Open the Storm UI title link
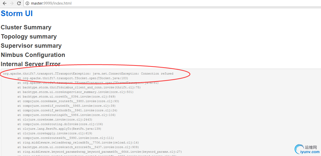 click(x=17, y=13)
